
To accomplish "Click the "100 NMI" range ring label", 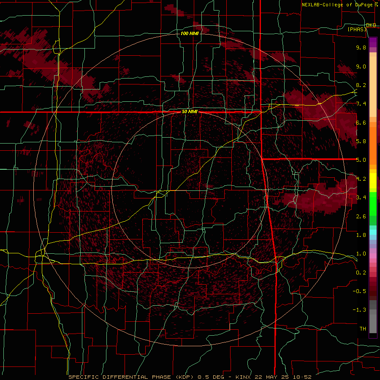I will 190,33.
